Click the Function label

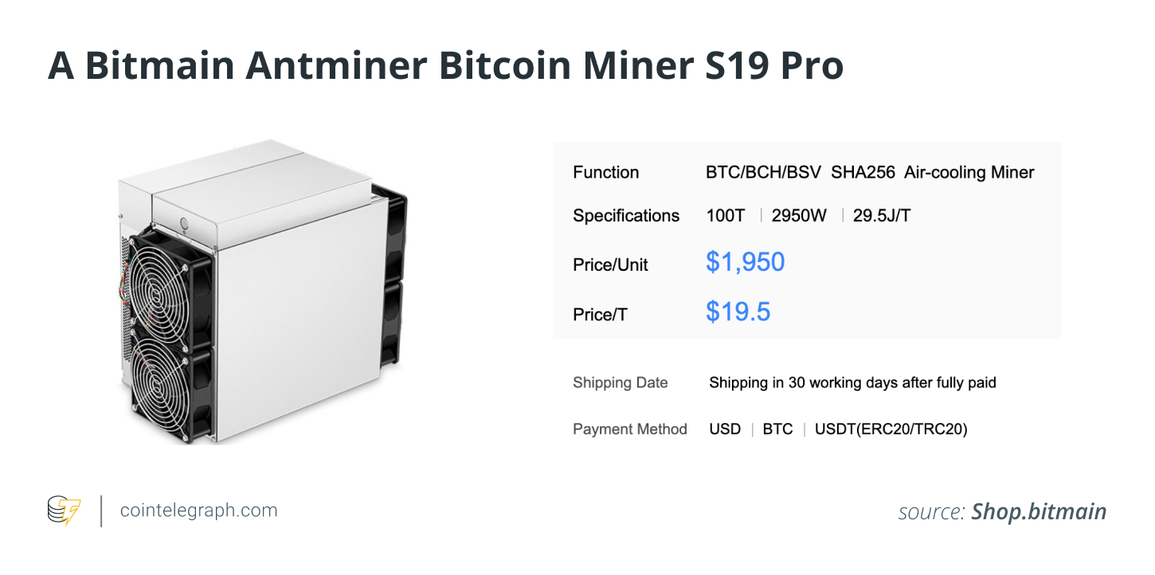pos(605,172)
